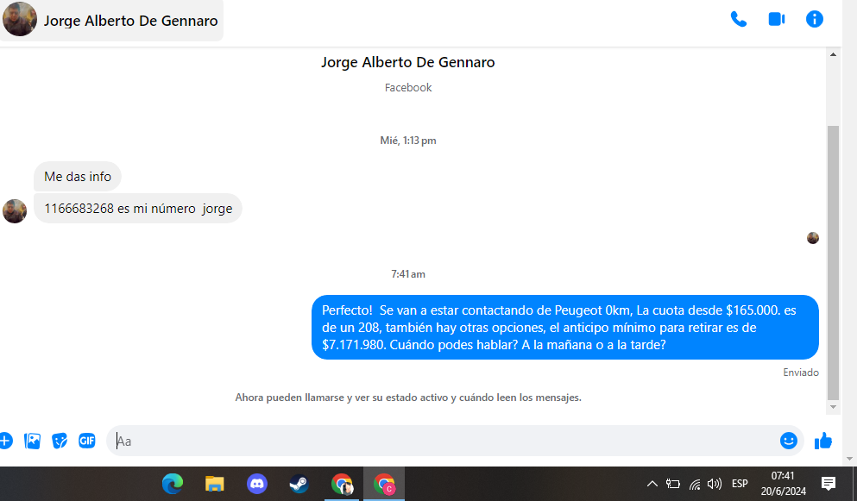Open the GIF picker
The image size is (857, 501).
pyautogui.click(x=87, y=441)
